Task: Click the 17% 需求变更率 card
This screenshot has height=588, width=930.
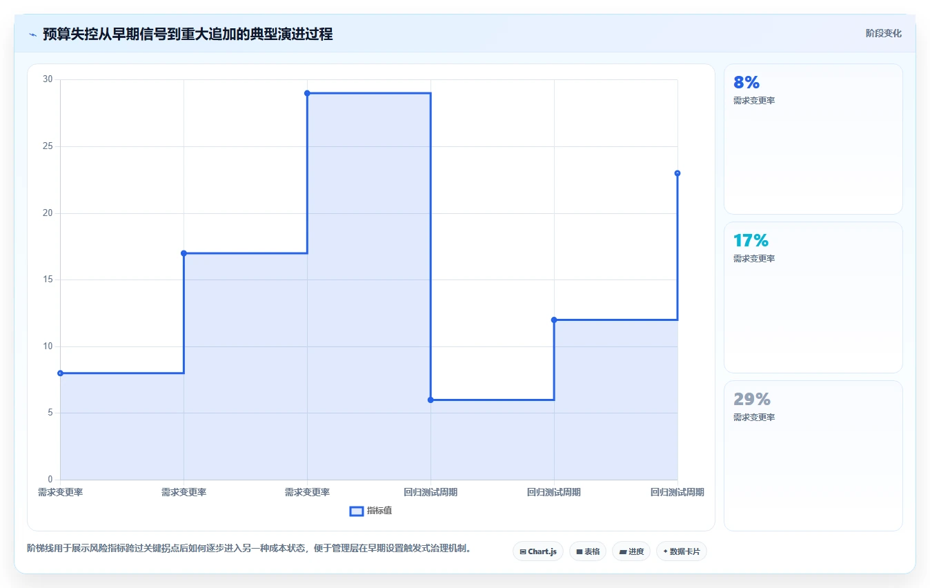Action: click(813, 297)
